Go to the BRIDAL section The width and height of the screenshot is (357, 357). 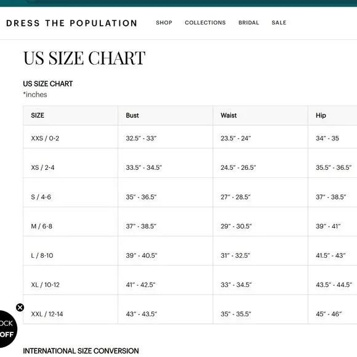tap(249, 23)
